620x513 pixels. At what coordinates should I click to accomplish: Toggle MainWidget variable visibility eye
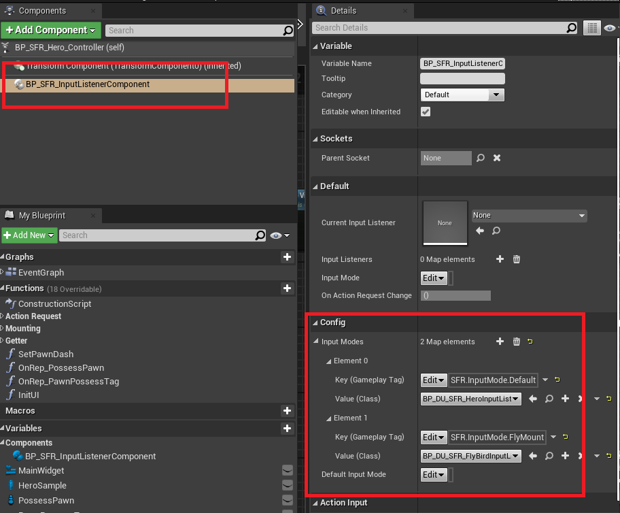[x=288, y=470]
